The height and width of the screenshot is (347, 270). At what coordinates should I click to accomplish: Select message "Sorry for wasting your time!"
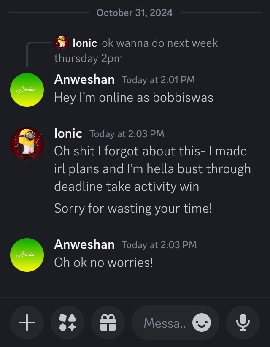(x=133, y=208)
